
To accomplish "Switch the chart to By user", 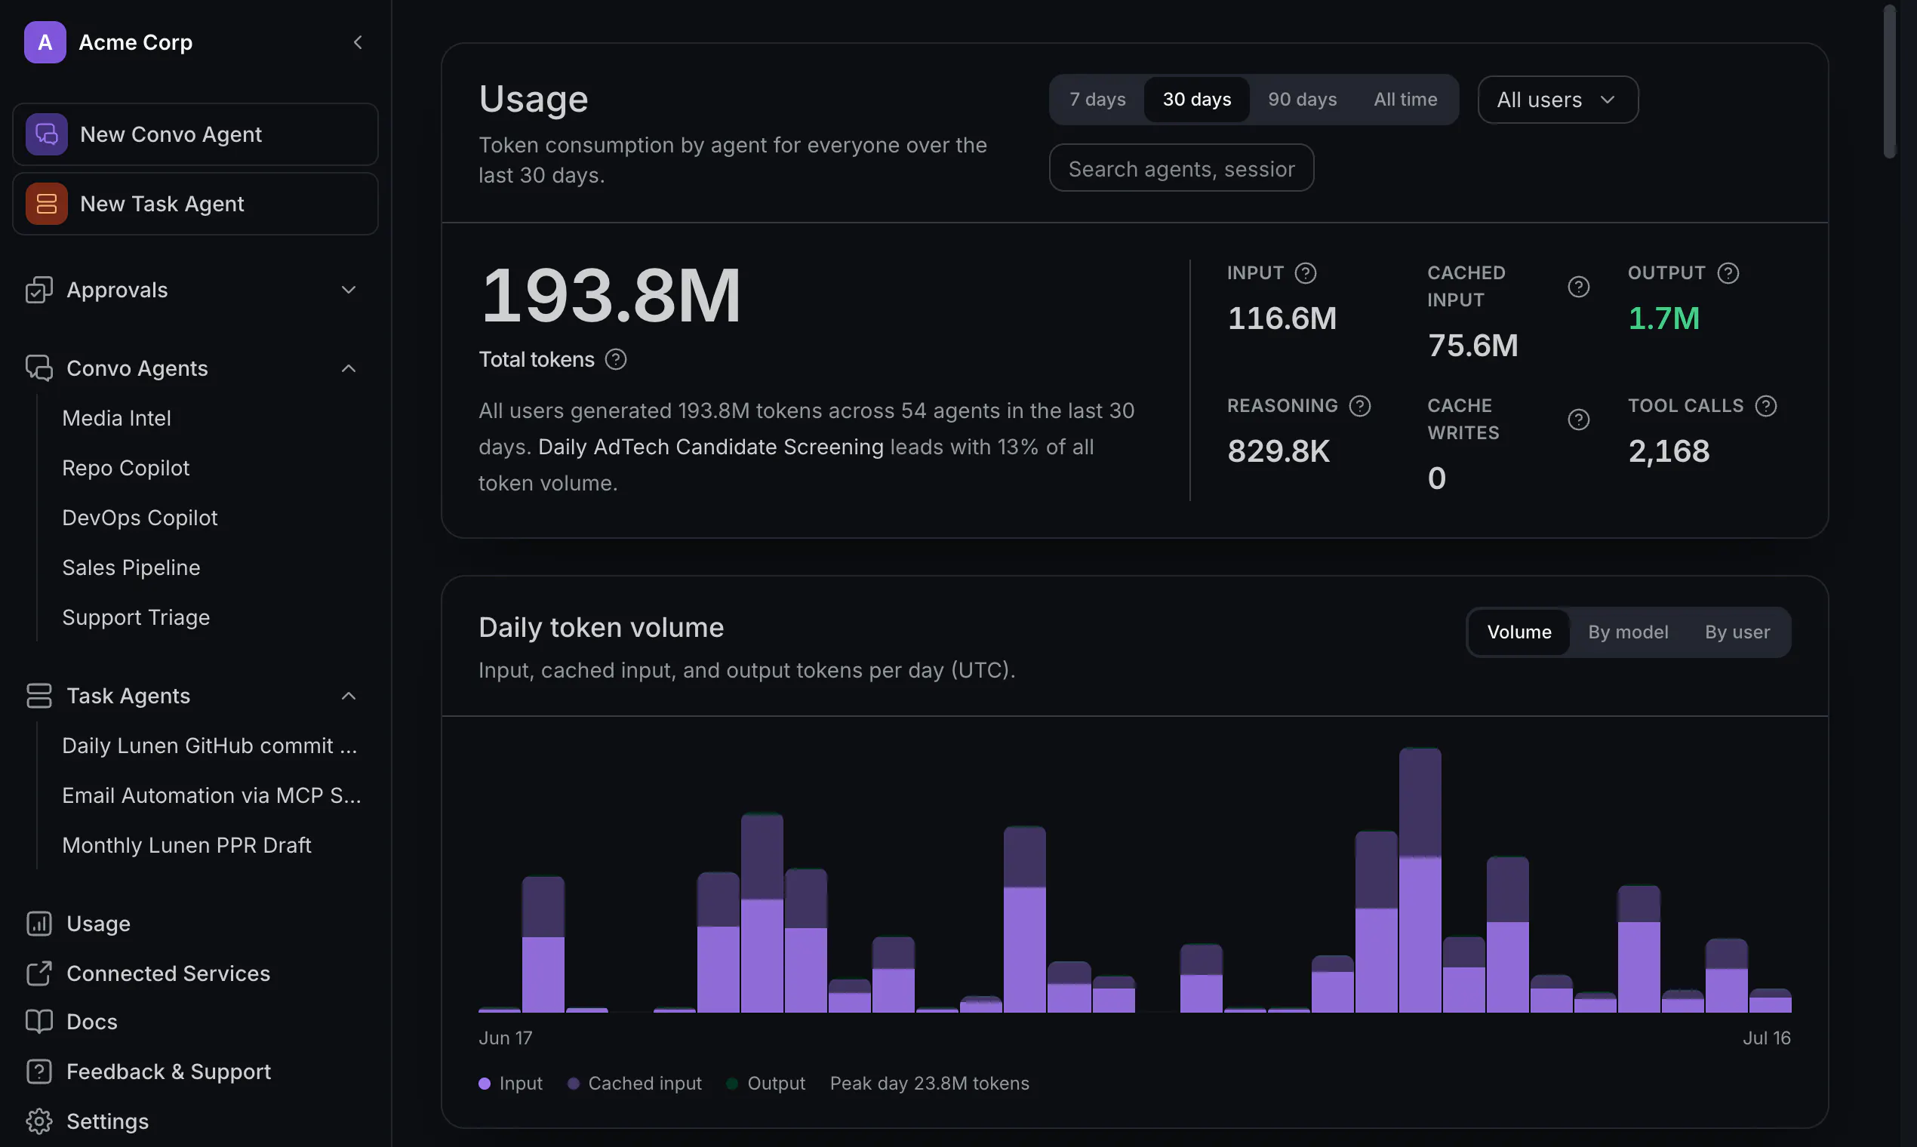I will pyautogui.click(x=1737, y=632).
